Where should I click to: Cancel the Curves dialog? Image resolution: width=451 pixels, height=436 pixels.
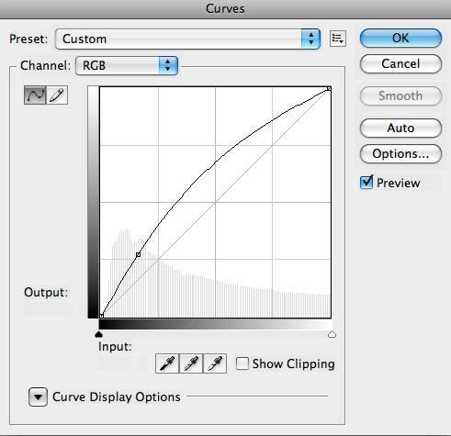[x=400, y=64]
